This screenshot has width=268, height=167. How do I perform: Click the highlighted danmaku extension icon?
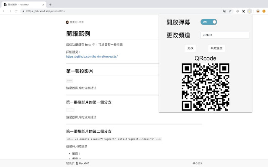[x=250, y=11]
